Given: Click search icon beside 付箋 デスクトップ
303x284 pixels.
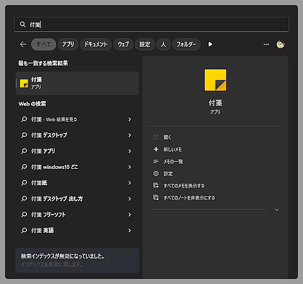Looking at the screenshot, I should [24, 135].
